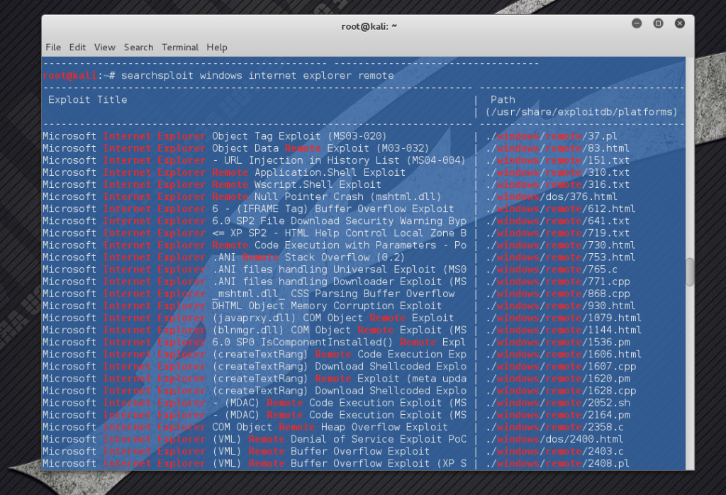726x495 pixels.
Task: Click the terminal vertical scrollbar thumb
Action: click(x=690, y=272)
